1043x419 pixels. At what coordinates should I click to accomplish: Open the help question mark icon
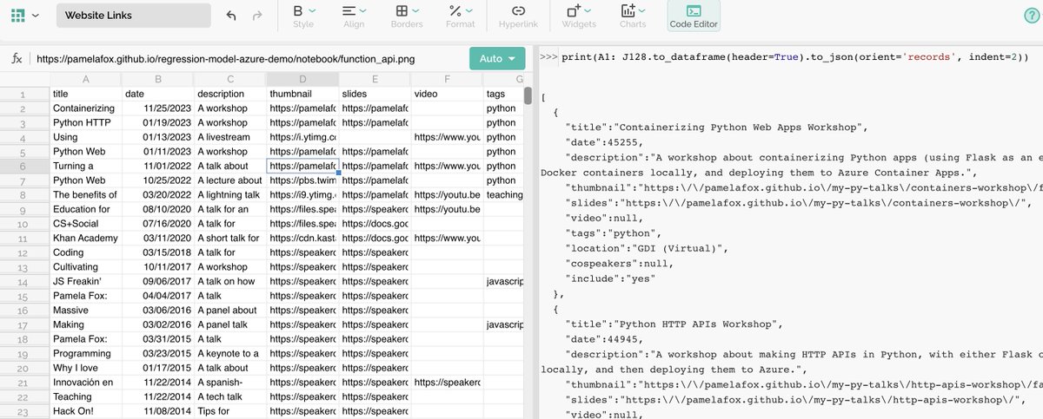coord(1032,16)
